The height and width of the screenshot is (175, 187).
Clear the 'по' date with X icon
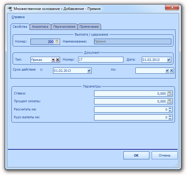click(172, 71)
